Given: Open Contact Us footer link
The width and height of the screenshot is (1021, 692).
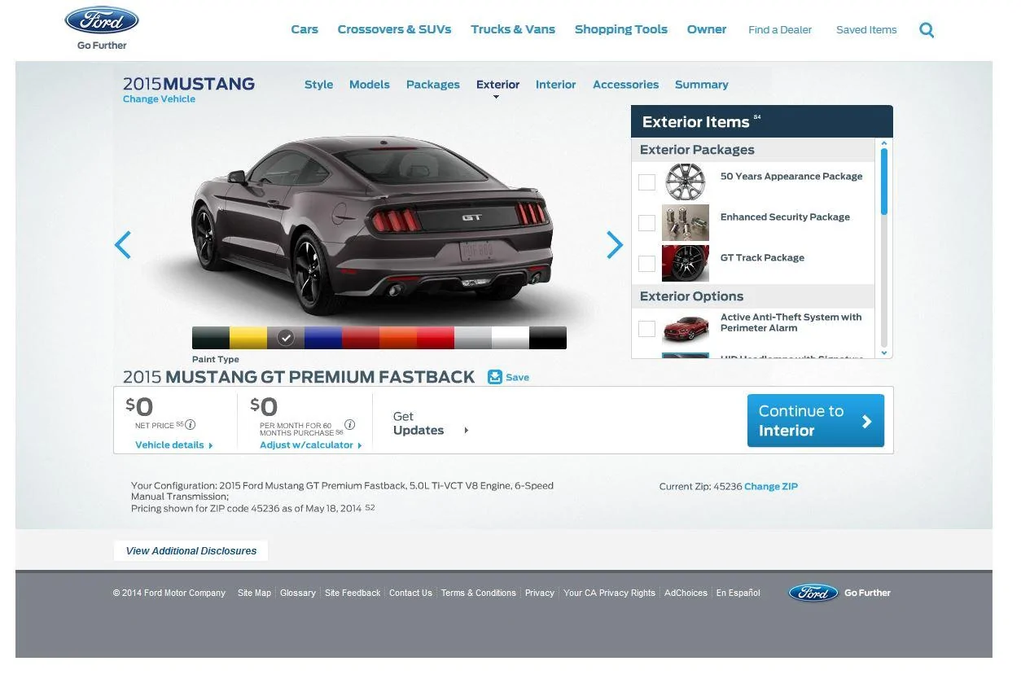Looking at the screenshot, I should [410, 593].
